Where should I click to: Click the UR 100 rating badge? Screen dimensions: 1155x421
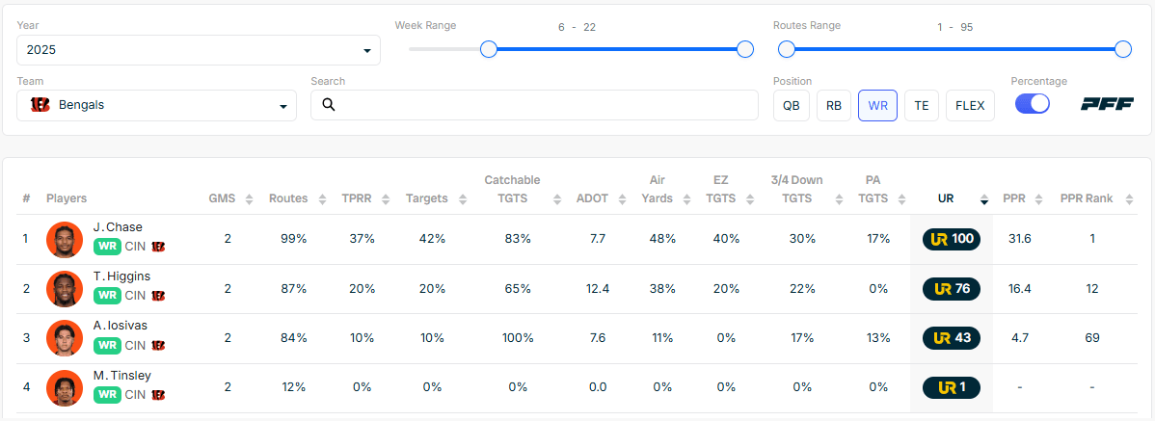point(950,239)
